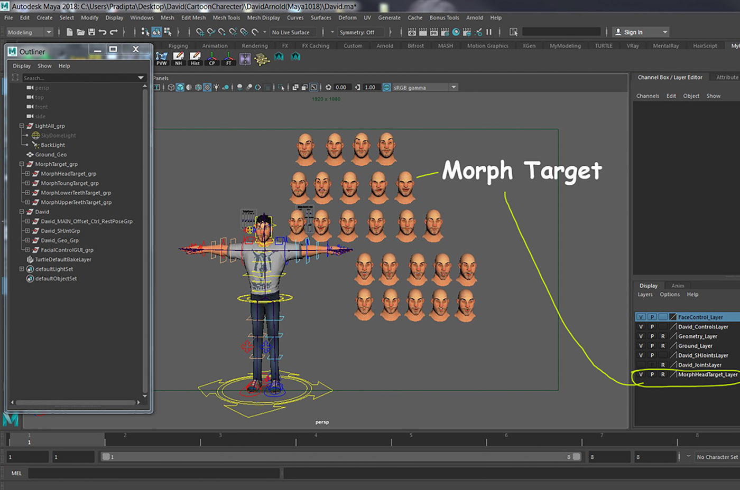This screenshot has width=740, height=490.
Task: Click the Pause playback icon on status line
Action: point(489,32)
